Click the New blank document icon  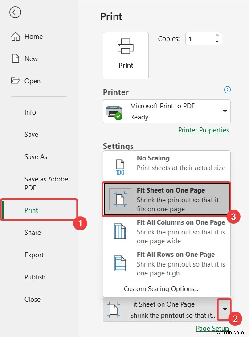pos(16,58)
